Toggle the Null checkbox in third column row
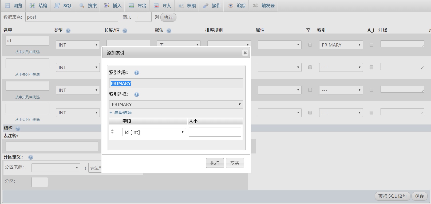Screen dimensions: 431x204 click(310, 90)
